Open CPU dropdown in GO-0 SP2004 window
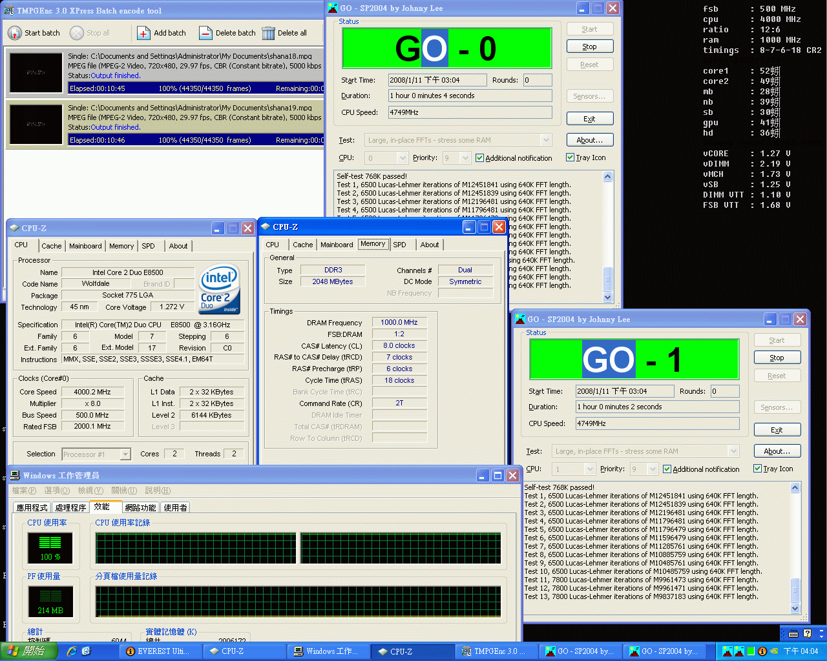The height and width of the screenshot is (661, 827). click(403, 158)
